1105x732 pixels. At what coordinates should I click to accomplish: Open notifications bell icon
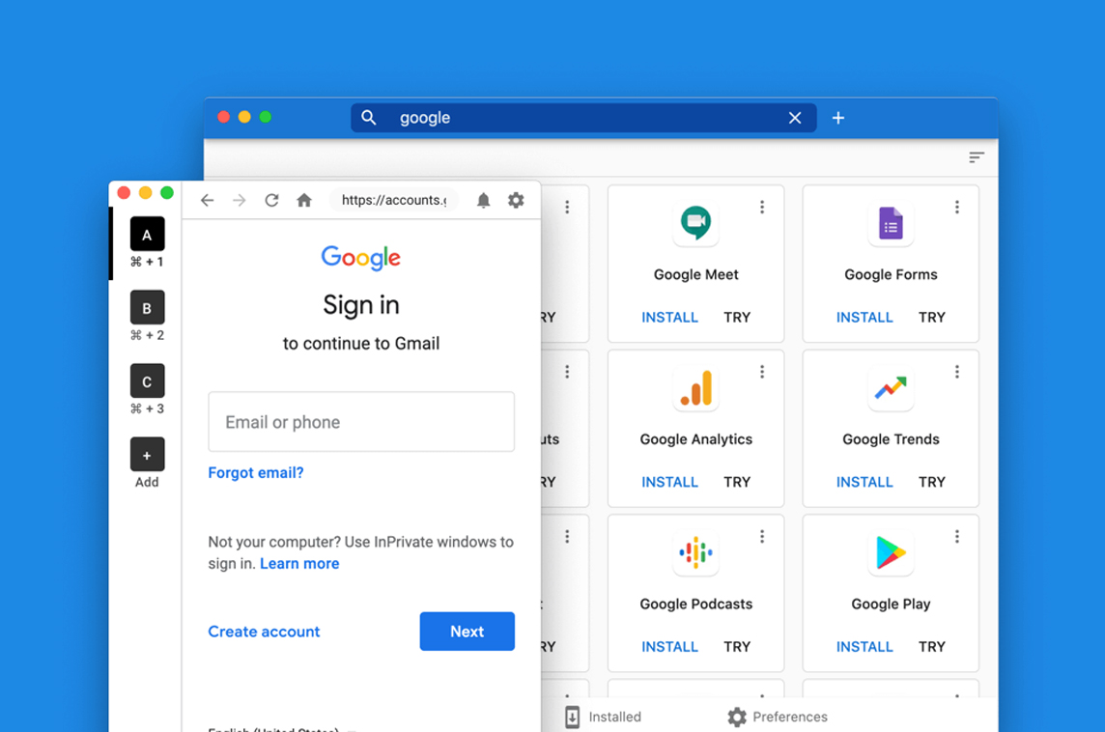click(x=483, y=200)
